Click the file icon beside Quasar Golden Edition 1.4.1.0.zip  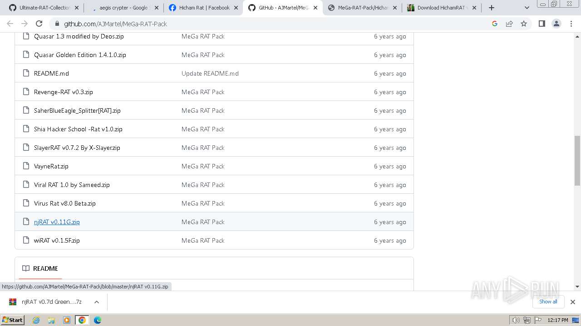pyautogui.click(x=26, y=55)
